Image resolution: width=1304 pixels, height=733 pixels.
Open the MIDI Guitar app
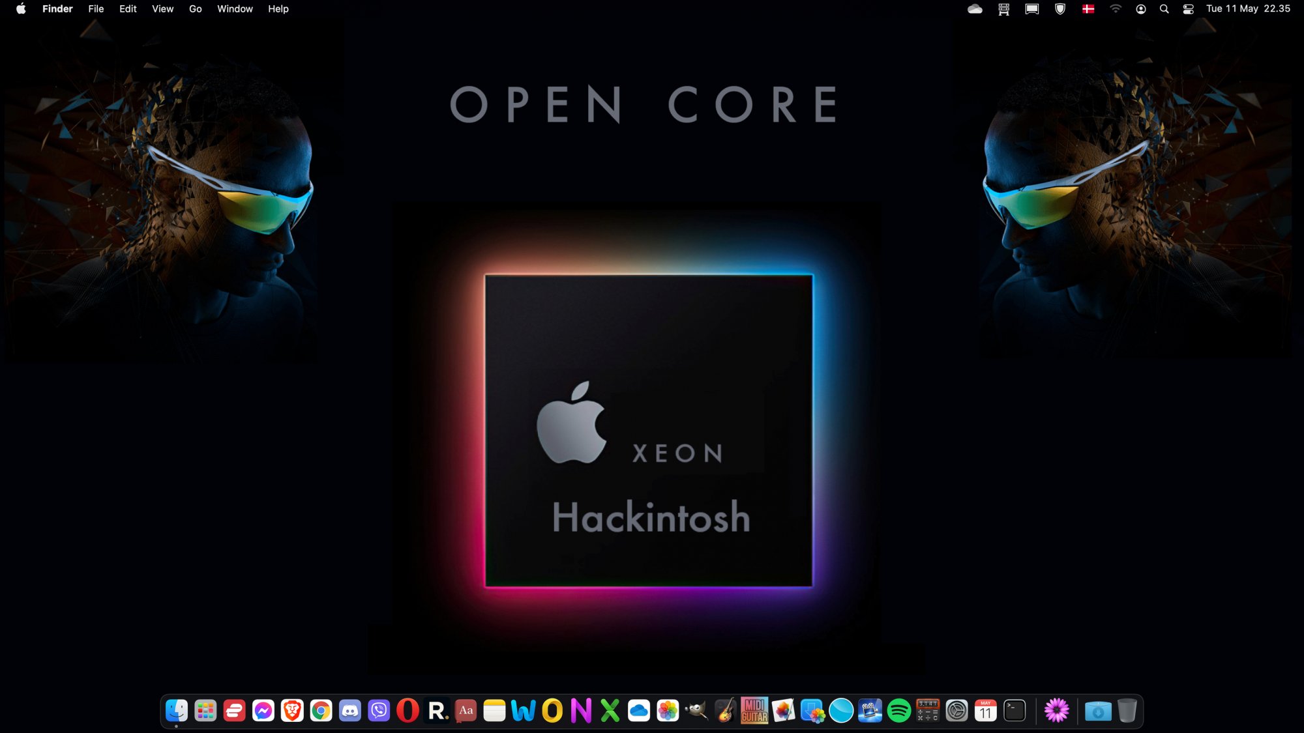[754, 710]
